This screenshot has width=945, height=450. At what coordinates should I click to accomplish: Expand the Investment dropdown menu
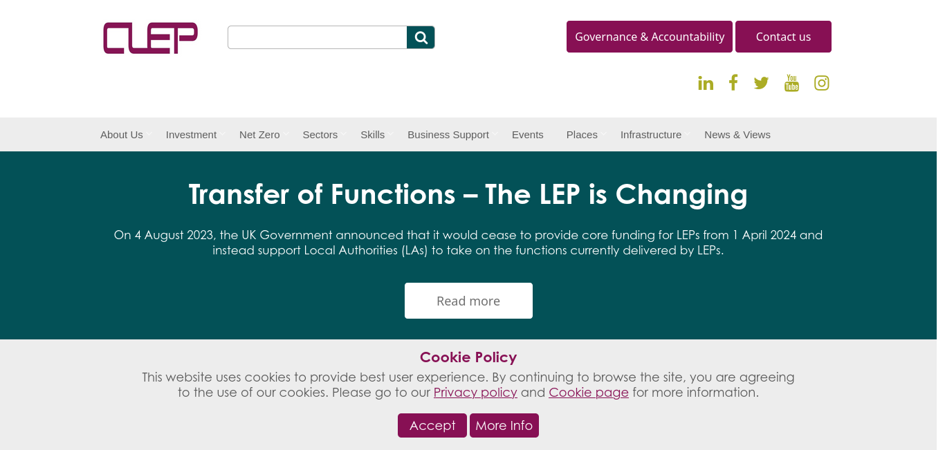(192, 135)
